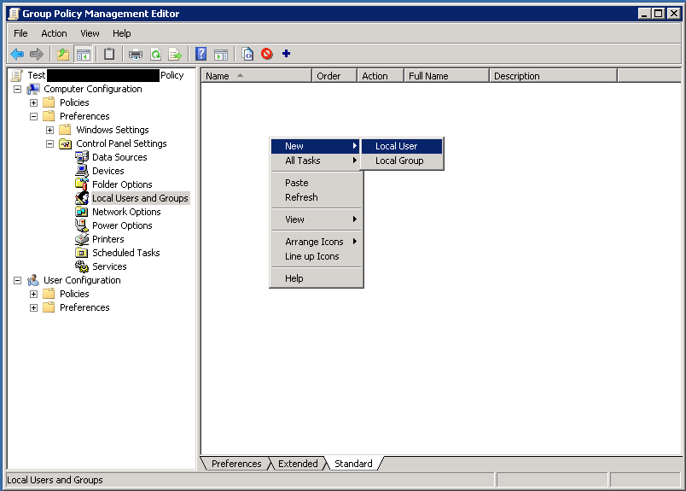Select the Windows Settings tree label
Viewport: 686px width, 491px height.
point(113,130)
